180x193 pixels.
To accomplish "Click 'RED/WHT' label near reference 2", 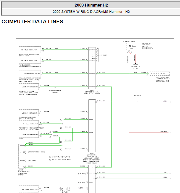I will [x=164, y=132].
